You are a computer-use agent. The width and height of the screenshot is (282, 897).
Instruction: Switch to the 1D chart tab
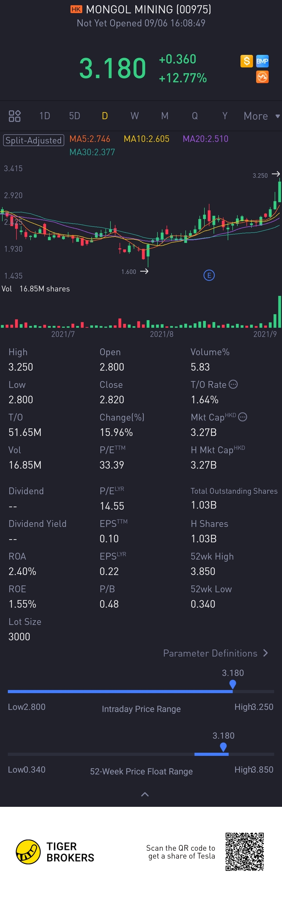pos(44,116)
